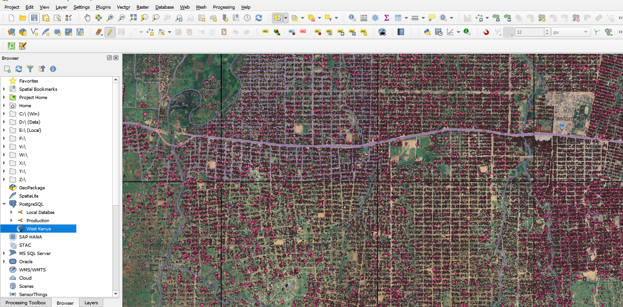
Task: Toggle snapping with the magnet icon
Action: (x=486, y=32)
